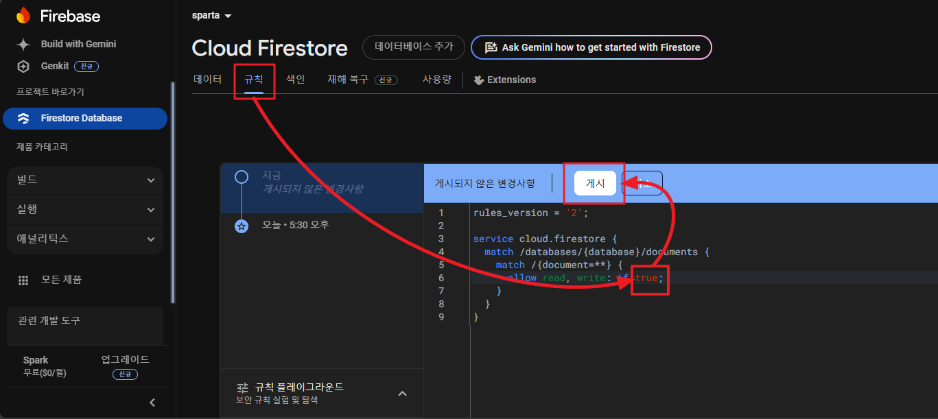Open 모든 제품 all products link
Viewport: 938px width, 419px height.
61,280
